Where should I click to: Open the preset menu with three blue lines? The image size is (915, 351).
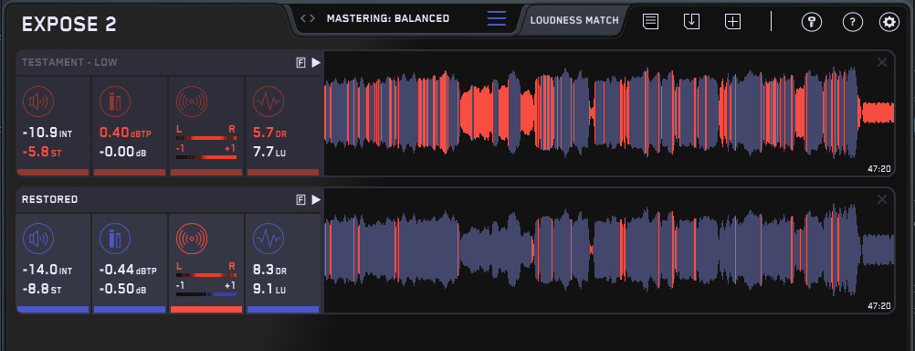point(497,18)
